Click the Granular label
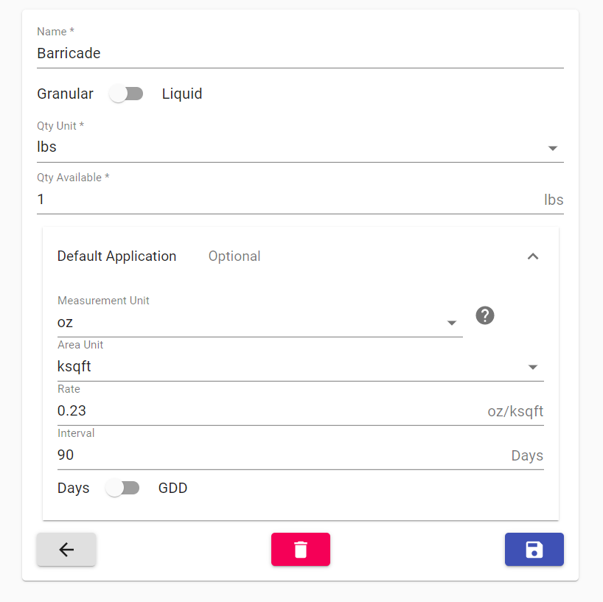The height and width of the screenshot is (602, 603). point(66,94)
